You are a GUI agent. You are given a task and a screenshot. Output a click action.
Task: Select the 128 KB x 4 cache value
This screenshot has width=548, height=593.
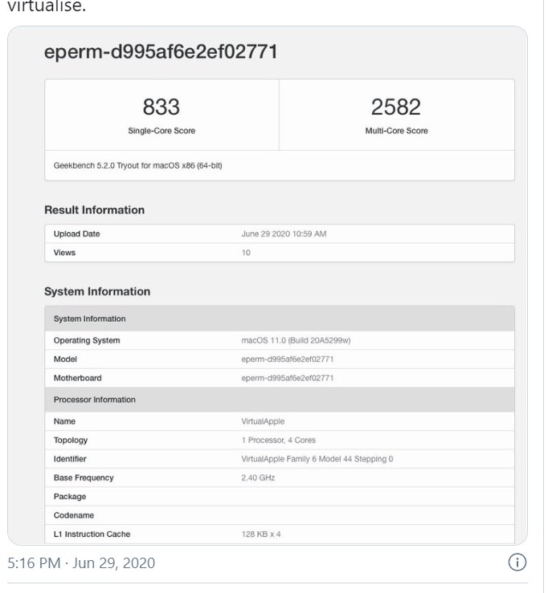261,534
